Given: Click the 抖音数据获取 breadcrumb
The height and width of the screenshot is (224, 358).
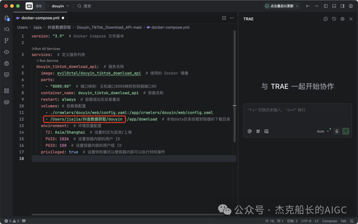Looking at the screenshot, I should coord(59,28).
